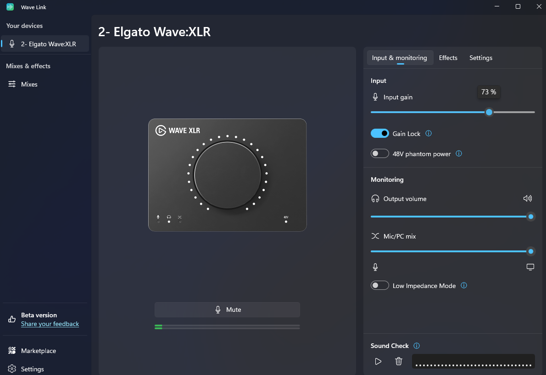Open the Settings tab in device panel
This screenshot has height=375, width=546.
480,58
